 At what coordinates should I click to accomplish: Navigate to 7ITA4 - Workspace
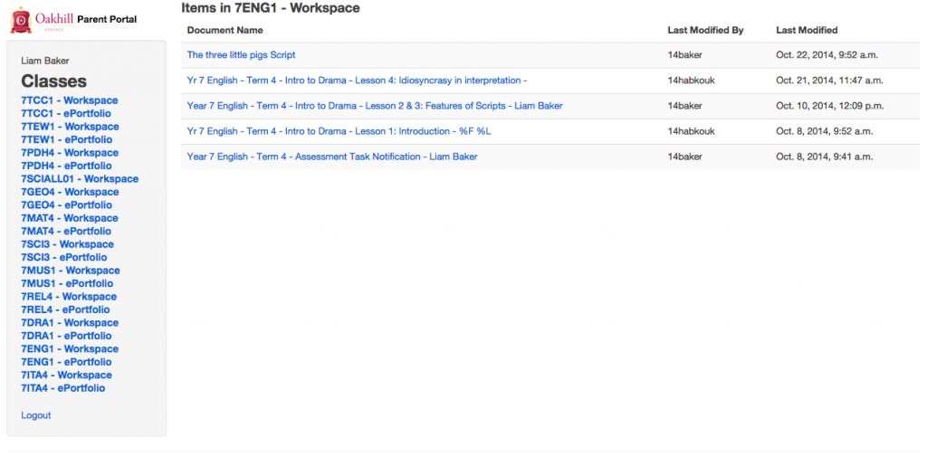[66, 375]
